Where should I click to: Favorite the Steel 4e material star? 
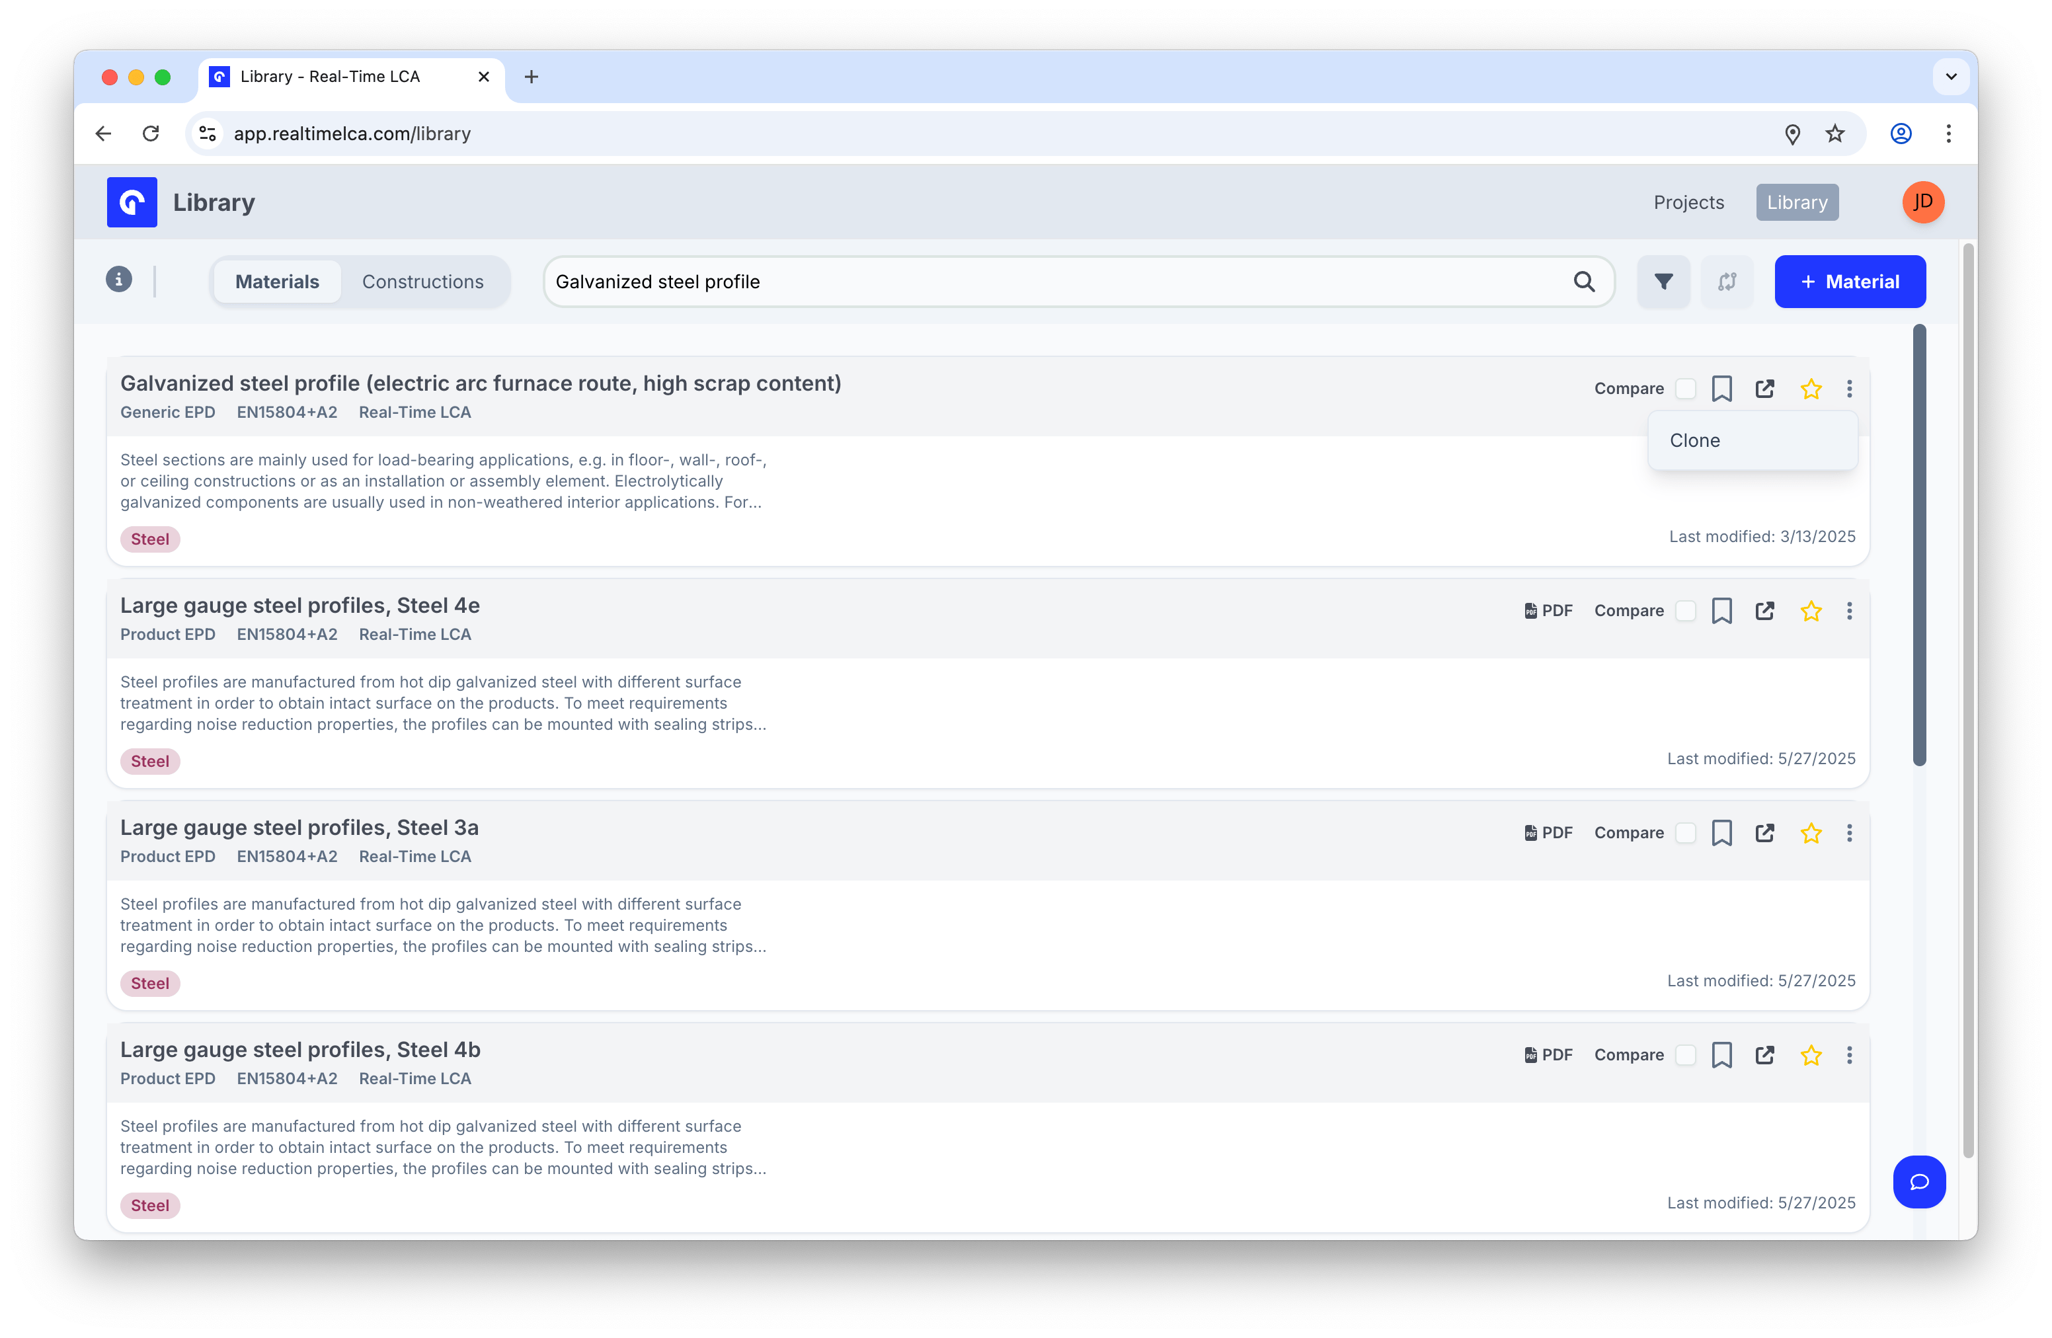tap(1811, 610)
